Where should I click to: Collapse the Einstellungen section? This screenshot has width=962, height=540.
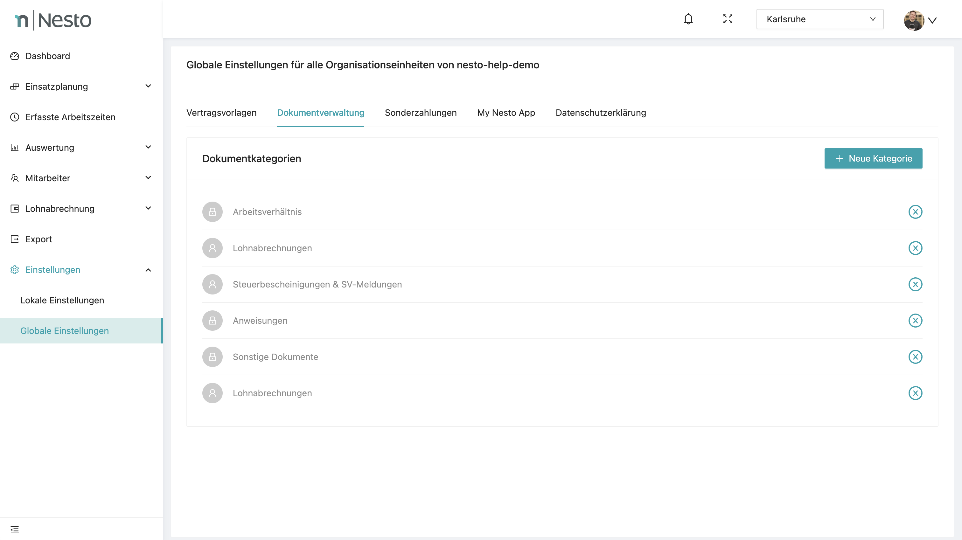click(148, 270)
